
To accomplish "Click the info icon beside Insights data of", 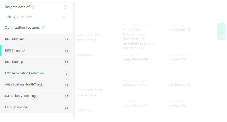I will pos(33,7).
